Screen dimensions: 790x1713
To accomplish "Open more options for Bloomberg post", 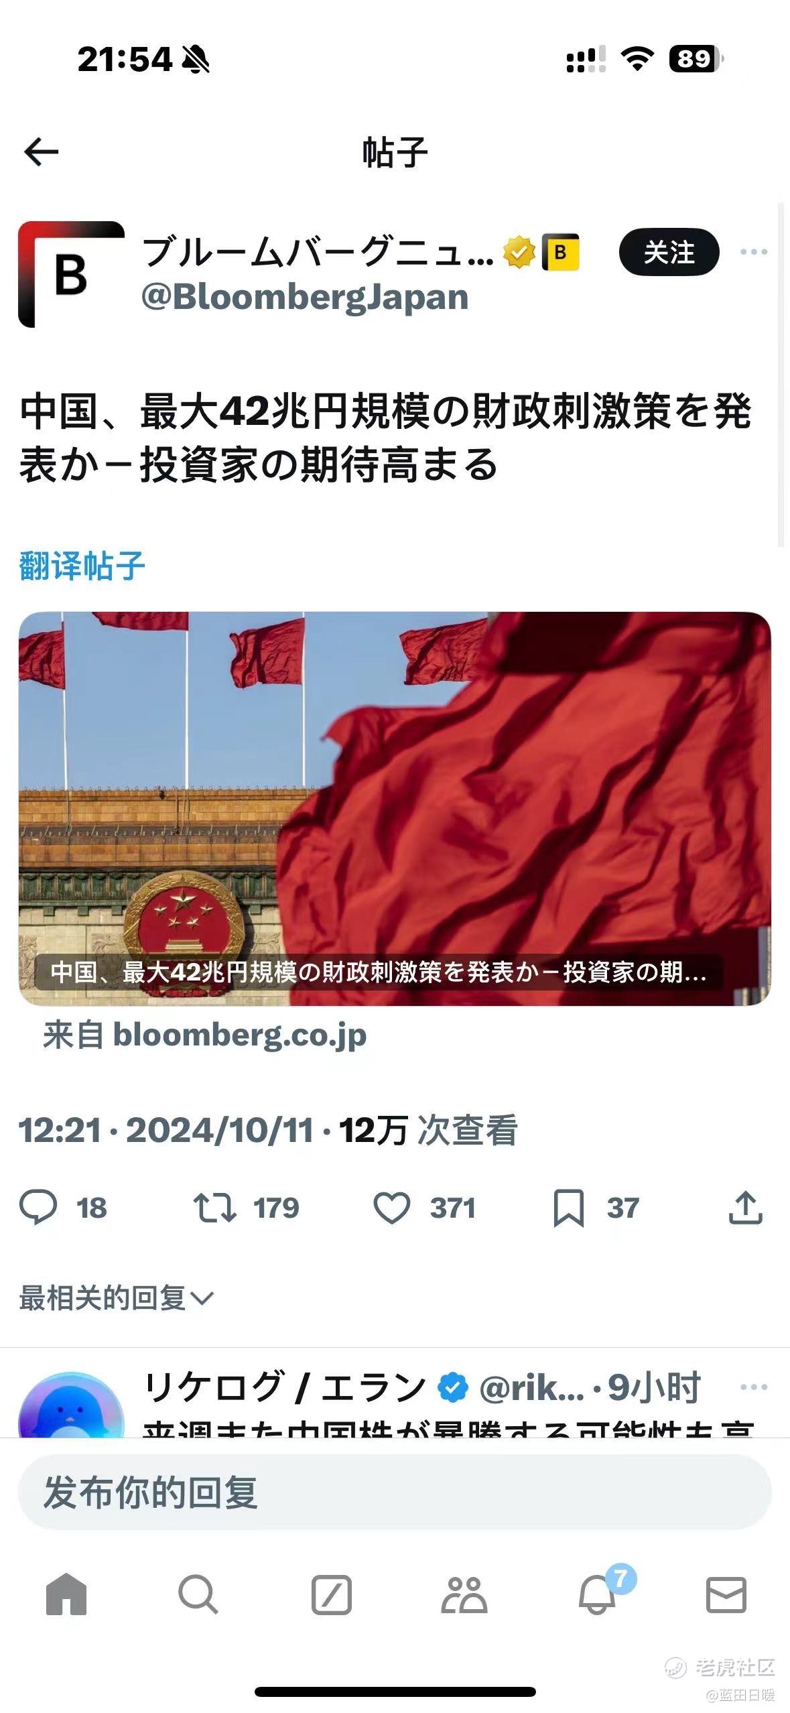I will tap(754, 252).
